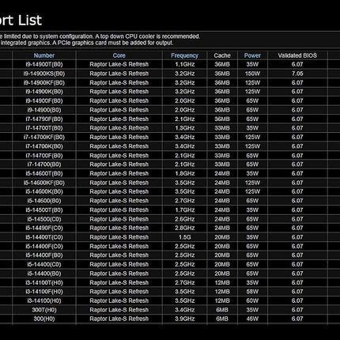Image resolution: width=340 pixels, height=340 pixels.
Task: Click the 1.5G frequency cell
Action: tap(184, 237)
